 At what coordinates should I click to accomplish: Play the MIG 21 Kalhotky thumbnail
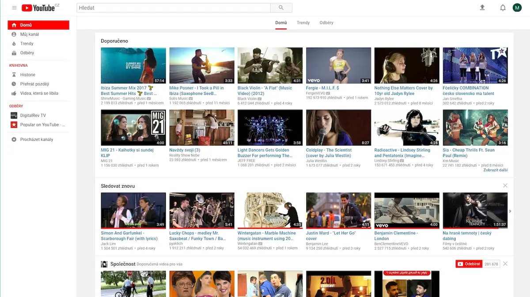133,128
